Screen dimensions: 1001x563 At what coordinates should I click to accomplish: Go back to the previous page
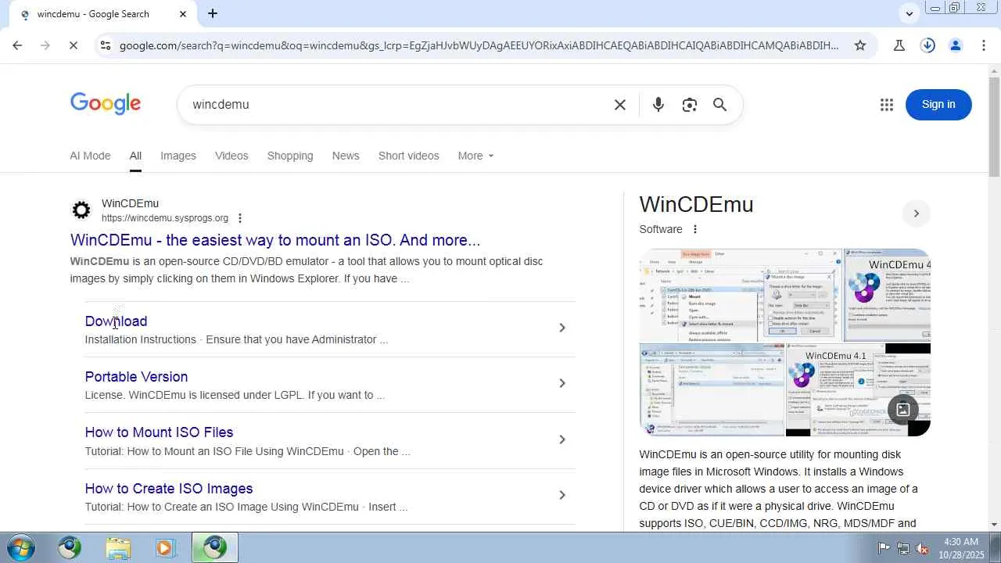[17, 45]
